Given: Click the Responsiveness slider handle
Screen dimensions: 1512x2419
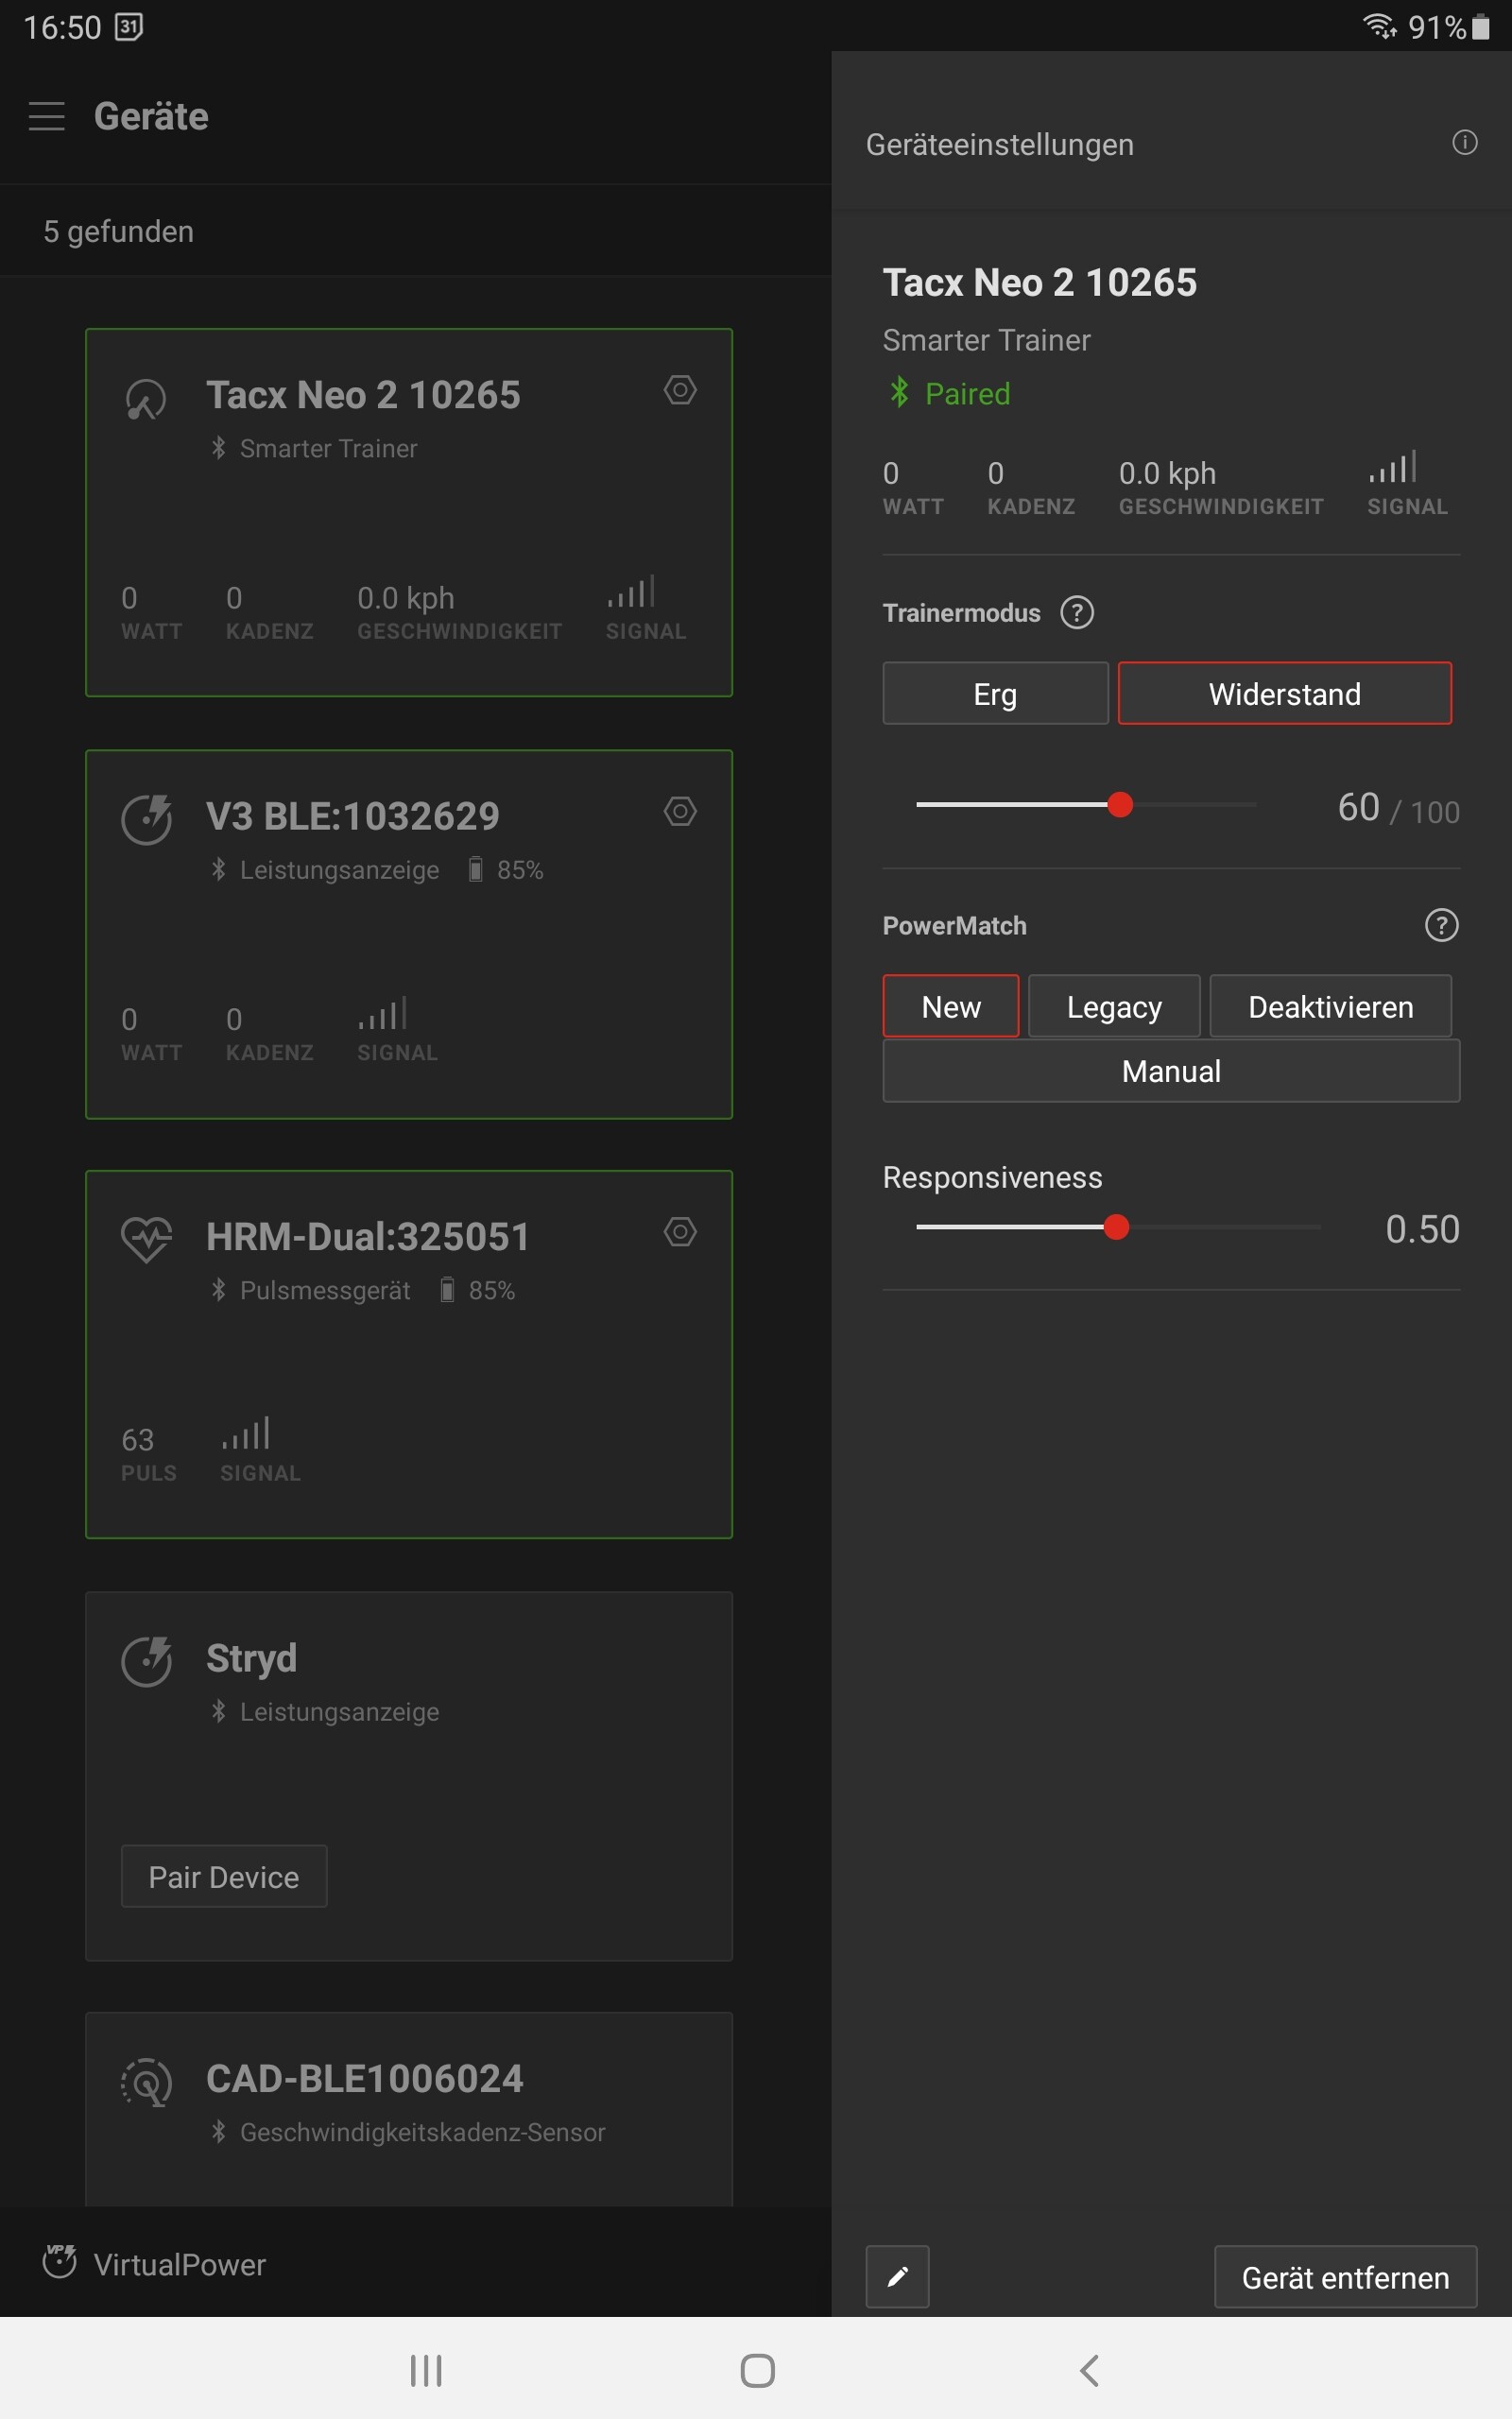Looking at the screenshot, I should pos(1116,1227).
